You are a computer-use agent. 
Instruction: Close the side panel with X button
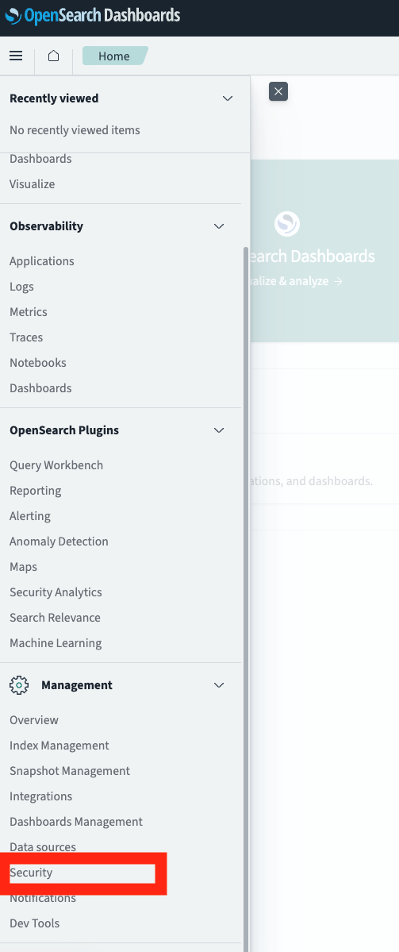pyautogui.click(x=278, y=91)
